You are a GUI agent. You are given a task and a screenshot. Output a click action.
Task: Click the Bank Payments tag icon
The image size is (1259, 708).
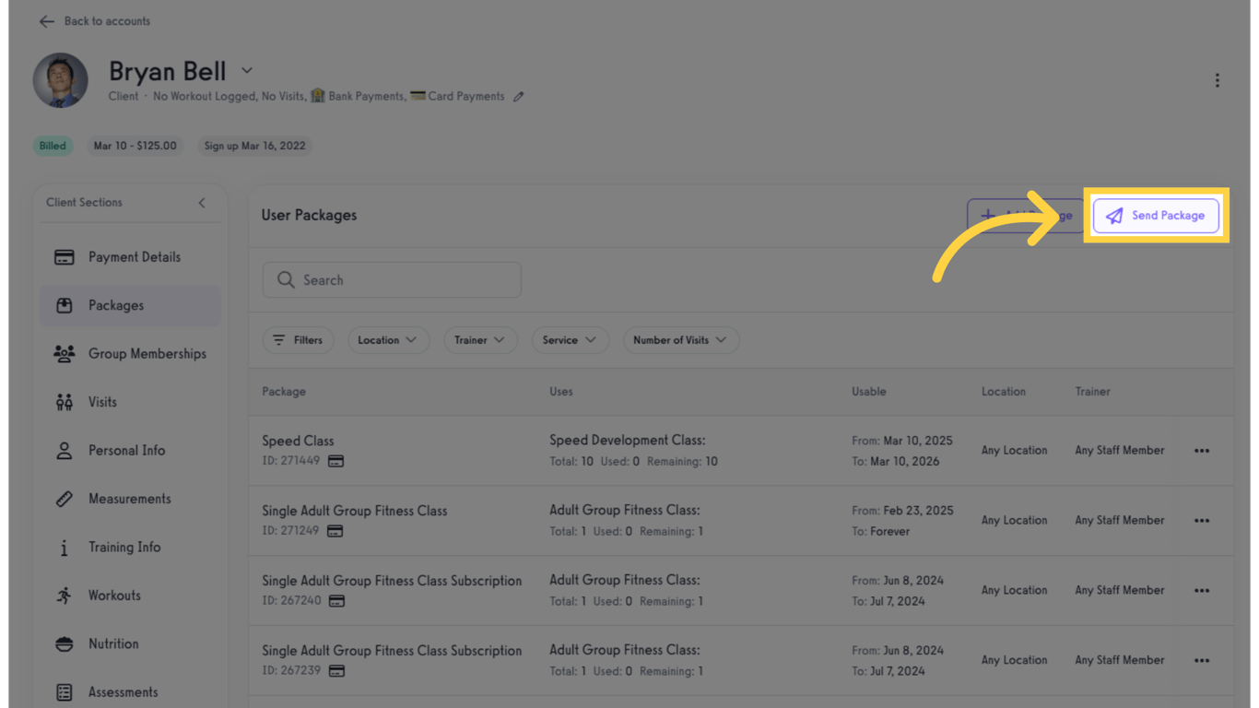318,95
